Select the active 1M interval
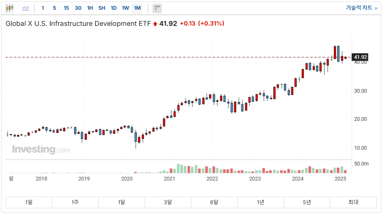Screen dimensions: 382x215 (137, 8)
